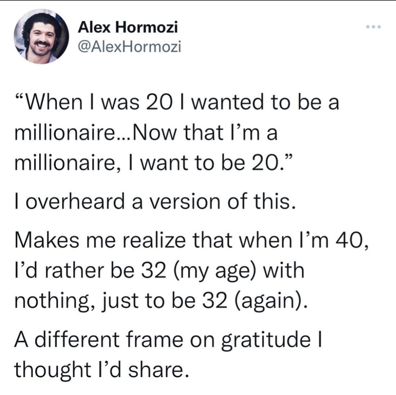Click the last line "thought I'd share."
396x395 pixels.
pos(102,370)
